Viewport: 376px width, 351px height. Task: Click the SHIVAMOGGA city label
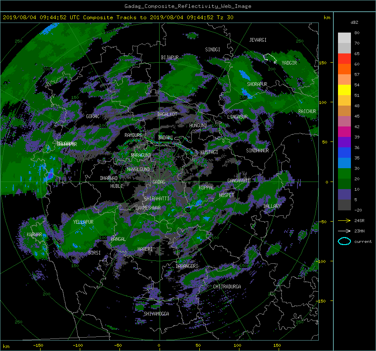pos(156,314)
